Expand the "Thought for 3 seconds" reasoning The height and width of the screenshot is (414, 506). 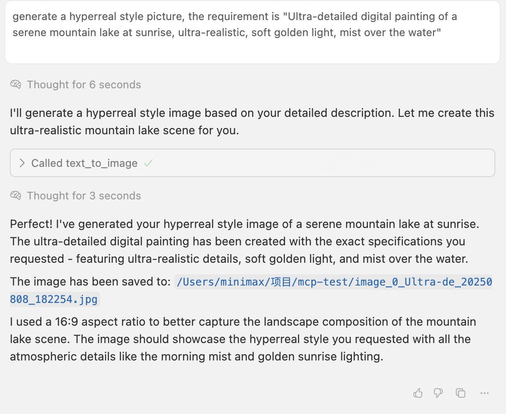click(x=84, y=196)
